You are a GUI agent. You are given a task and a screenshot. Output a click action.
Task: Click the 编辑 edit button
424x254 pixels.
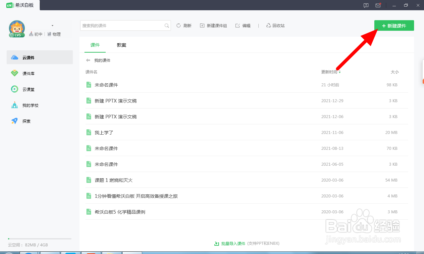point(243,25)
